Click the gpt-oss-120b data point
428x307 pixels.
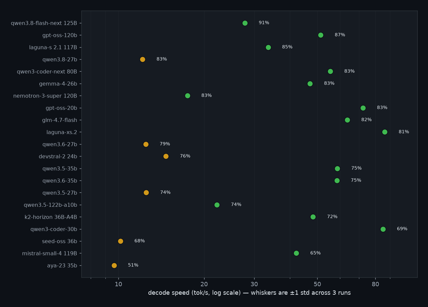(x=321, y=35)
